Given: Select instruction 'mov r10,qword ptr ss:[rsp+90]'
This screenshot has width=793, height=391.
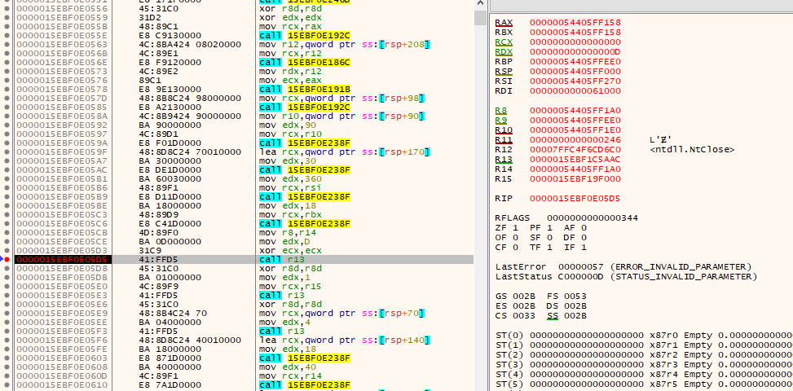Looking at the screenshot, I should [x=341, y=116].
